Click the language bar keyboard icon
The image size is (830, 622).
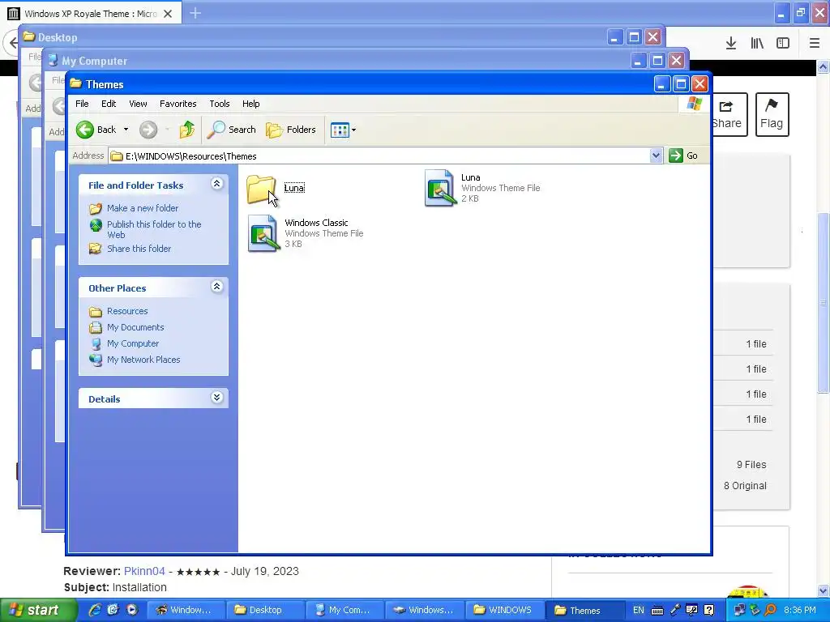coord(657,611)
